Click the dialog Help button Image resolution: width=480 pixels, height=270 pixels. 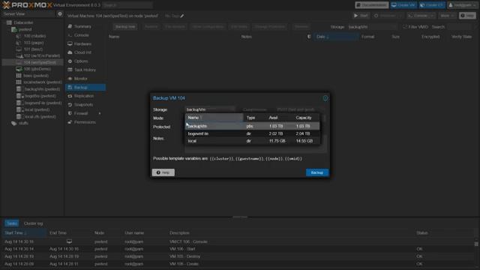163,172
